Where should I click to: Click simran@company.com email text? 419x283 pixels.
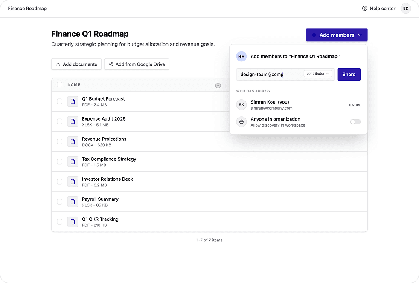coord(271,108)
